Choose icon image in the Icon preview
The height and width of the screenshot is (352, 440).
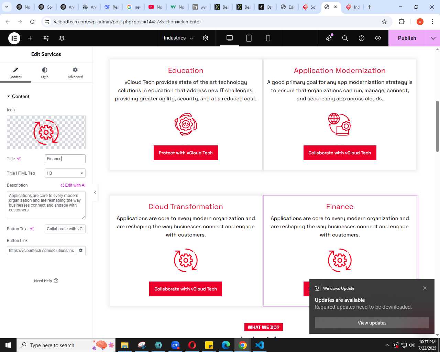point(46,132)
